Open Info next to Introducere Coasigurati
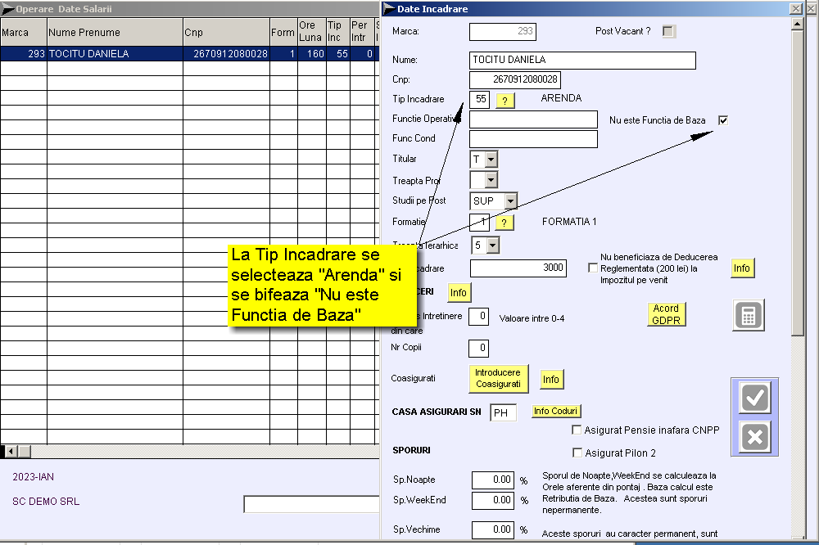Screen dimensions: 819x545 (551, 380)
